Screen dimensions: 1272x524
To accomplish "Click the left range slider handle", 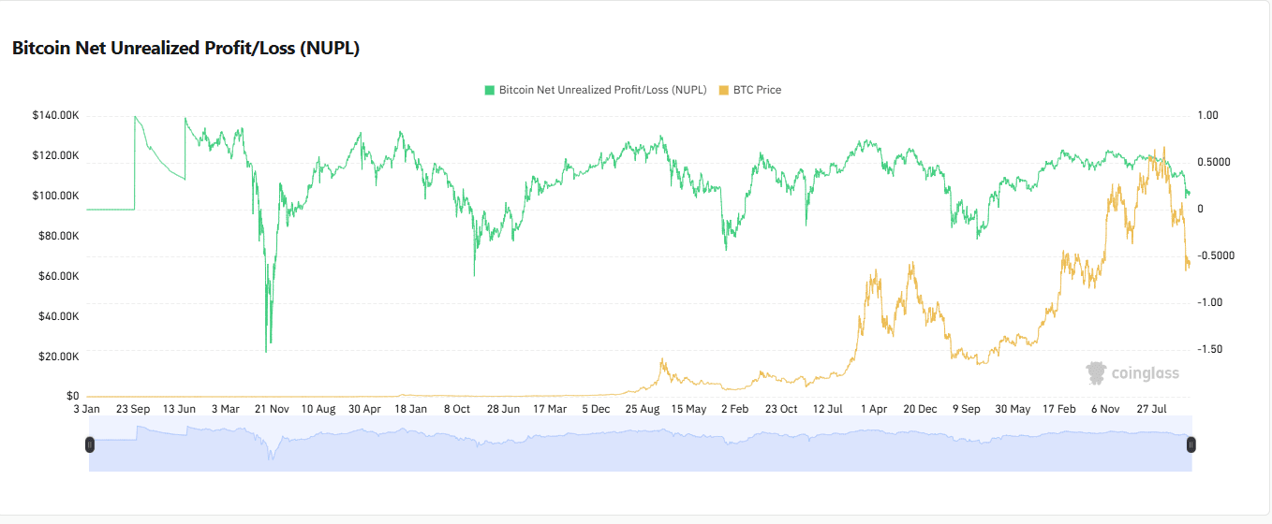I will [90, 444].
